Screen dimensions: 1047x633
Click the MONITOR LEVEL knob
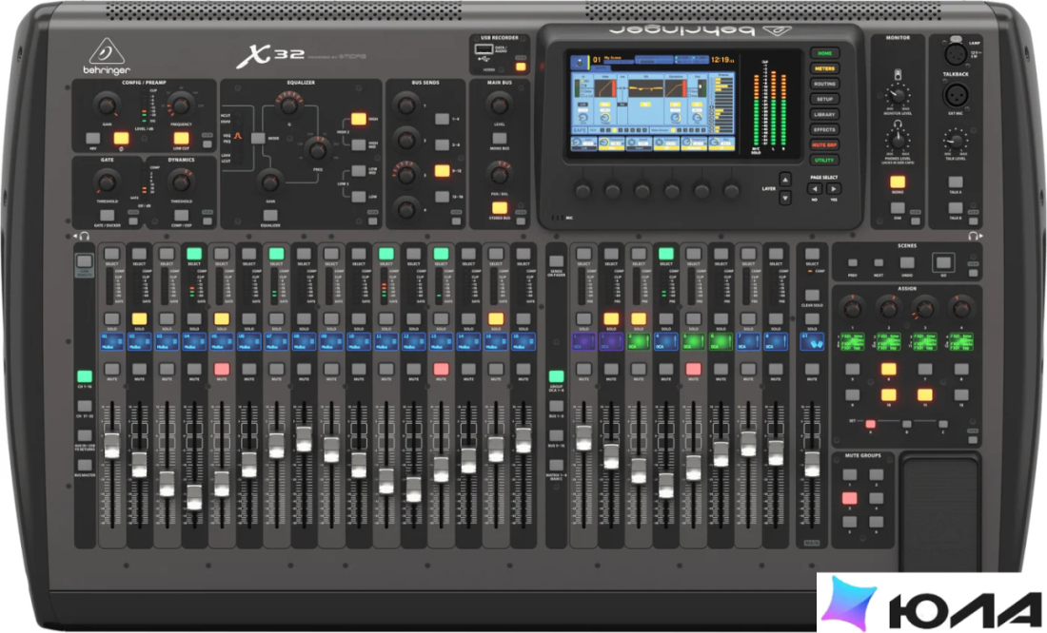point(898,95)
